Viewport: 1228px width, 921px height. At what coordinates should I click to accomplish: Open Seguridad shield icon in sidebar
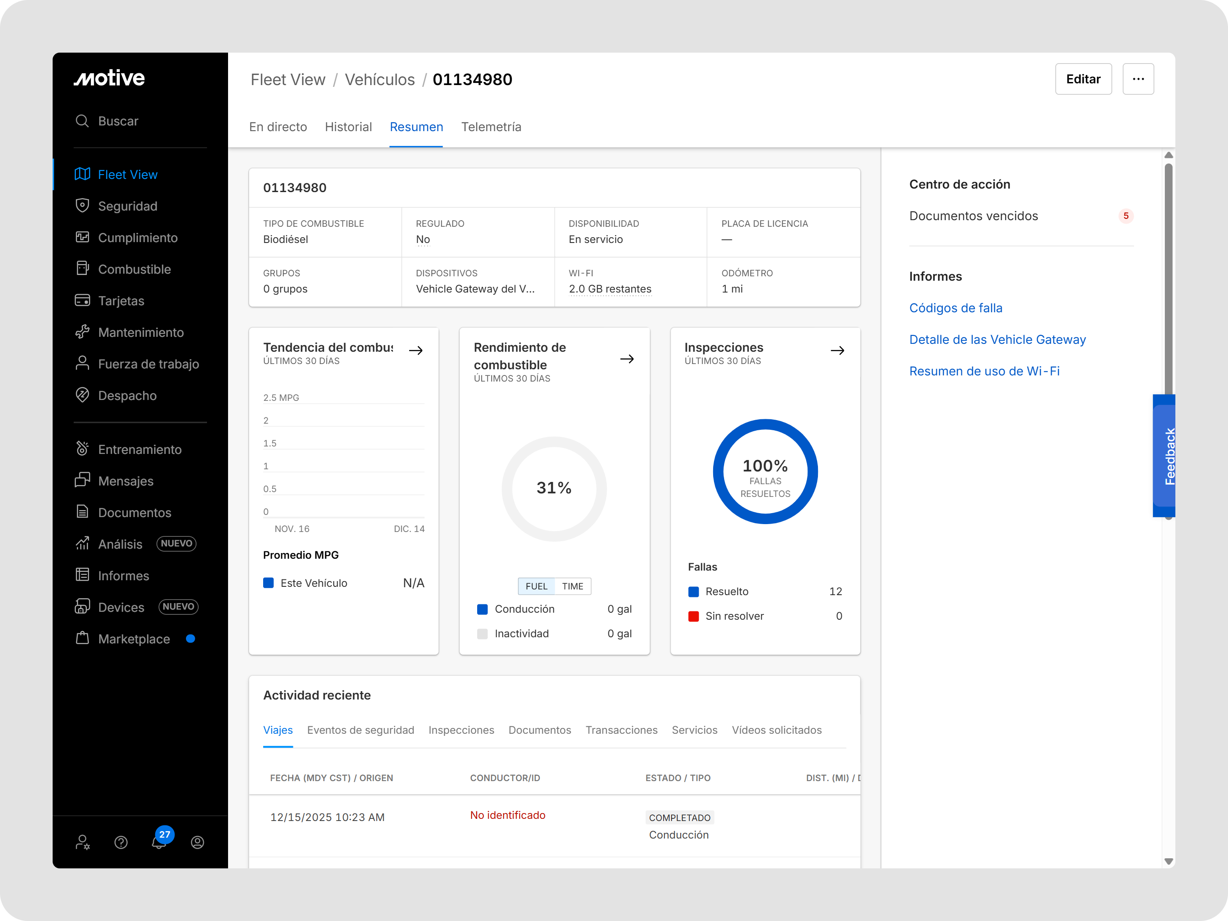click(82, 205)
